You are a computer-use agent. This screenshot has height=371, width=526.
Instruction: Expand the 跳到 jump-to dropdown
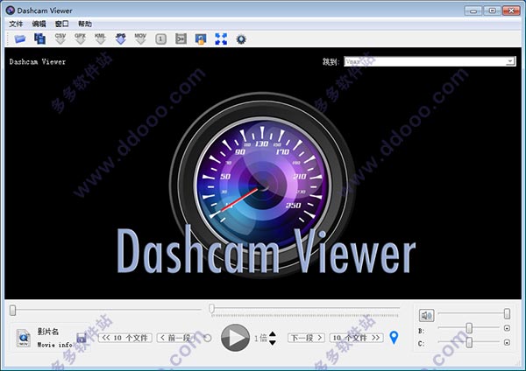[510, 61]
